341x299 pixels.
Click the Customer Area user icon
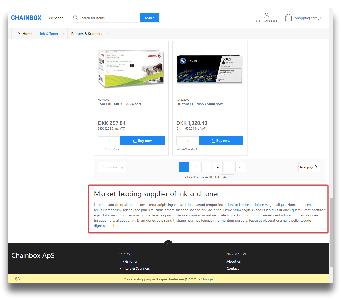click(x=267, y=16)
